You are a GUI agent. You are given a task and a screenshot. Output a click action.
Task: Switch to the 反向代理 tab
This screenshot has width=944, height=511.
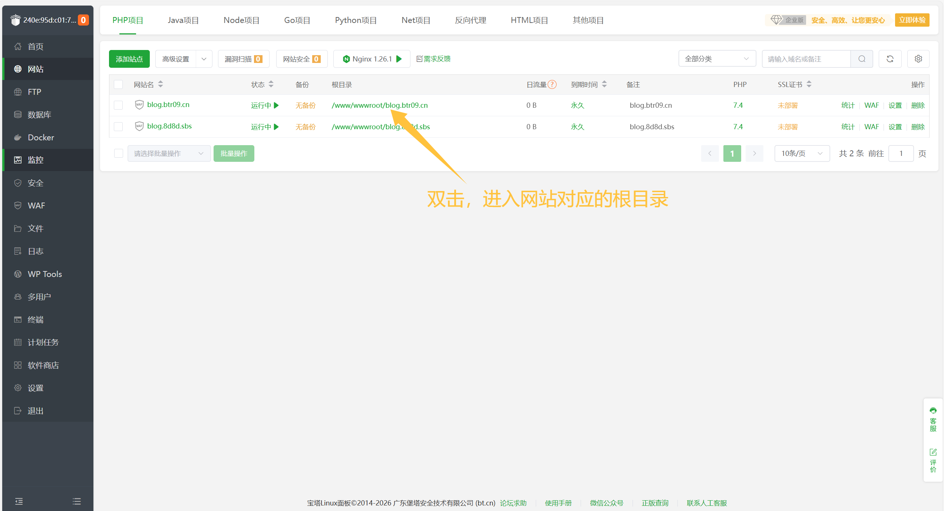click(471, 20)
